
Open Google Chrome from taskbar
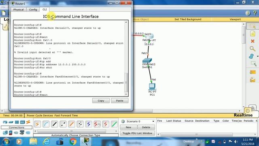pyautogui.click(x=73, y=142)
